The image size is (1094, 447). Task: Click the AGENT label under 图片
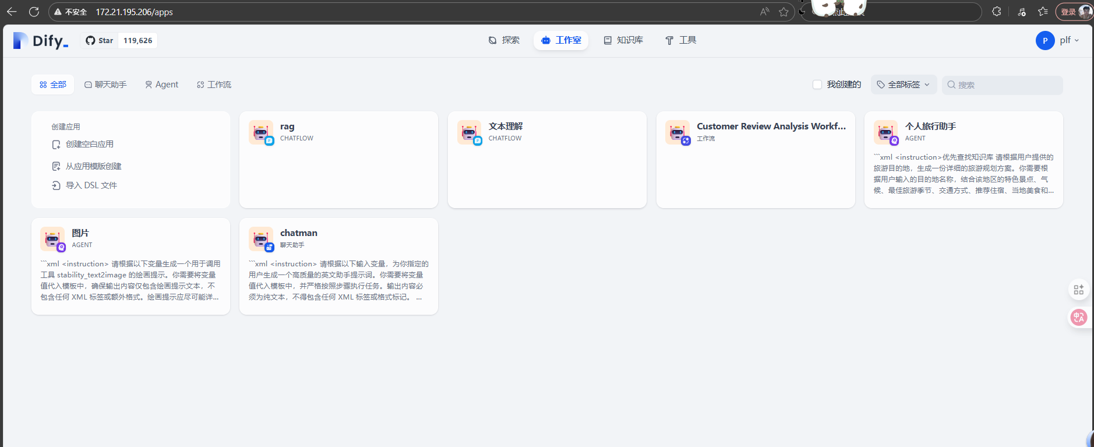click(82, 245)
